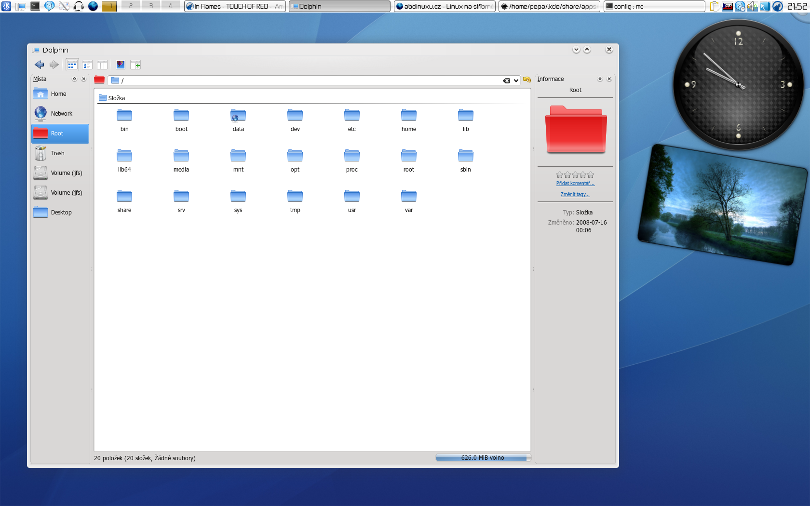Select the home folder
The width and height of the screenshot is (810, 506).
pyautogui.click(x=409, y=120)
